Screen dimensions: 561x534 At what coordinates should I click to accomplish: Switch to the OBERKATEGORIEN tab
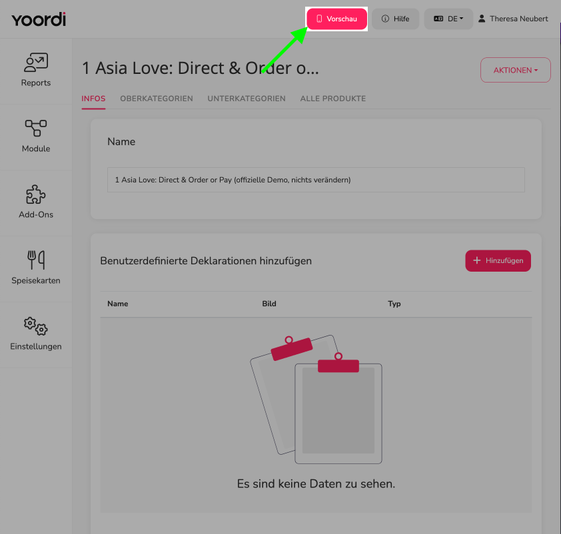pos(157,99)
